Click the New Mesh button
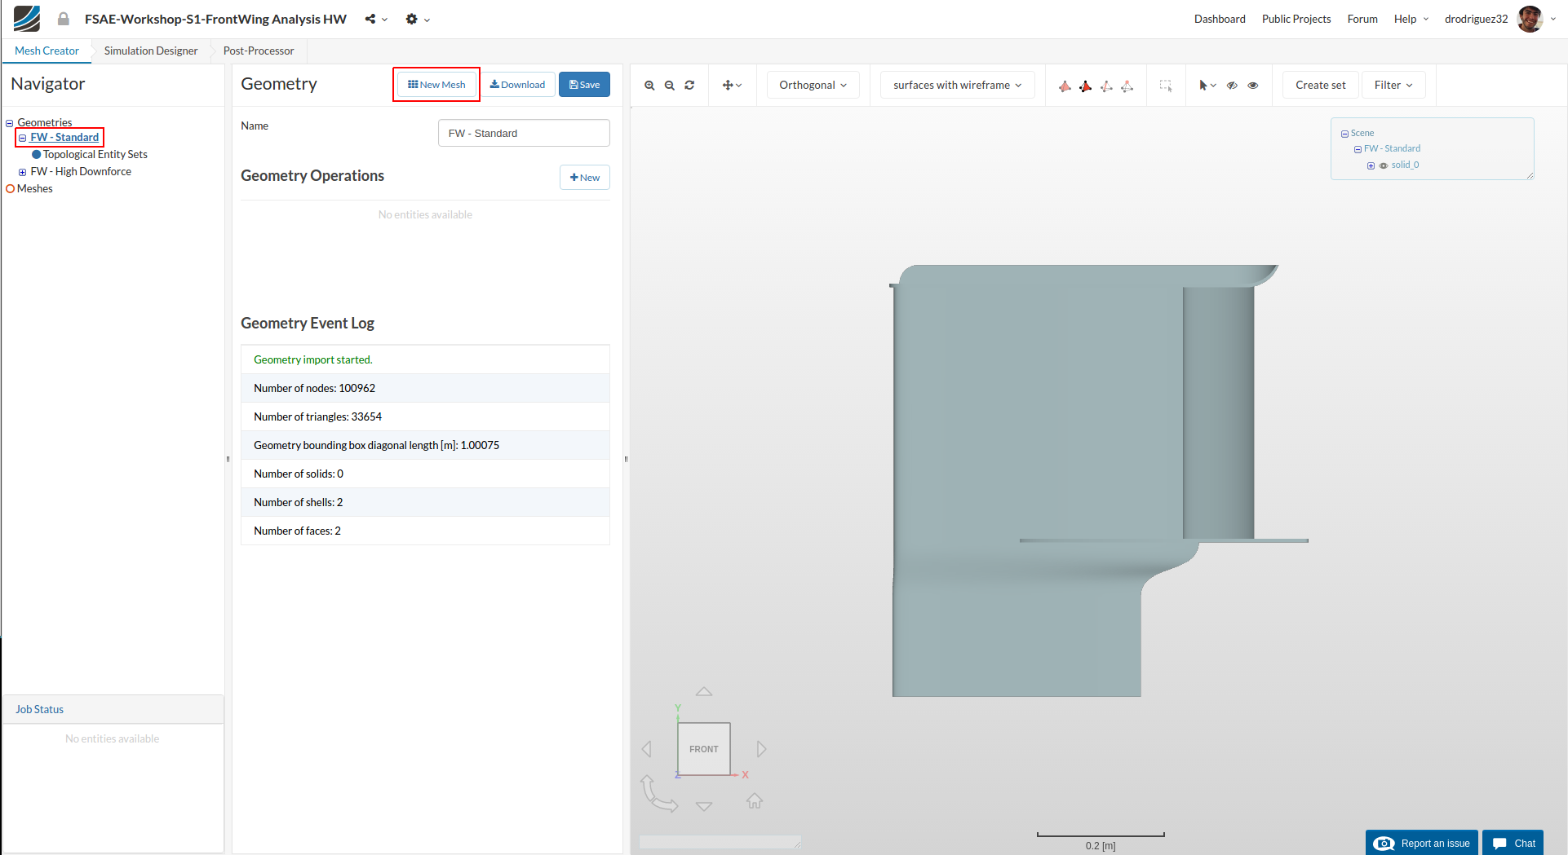Image resolution: width=1568 pixels, height=855 pixels. [436, 85]
